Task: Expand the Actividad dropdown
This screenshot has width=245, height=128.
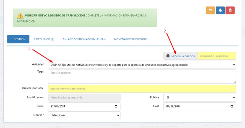Action: coord(142,65)
